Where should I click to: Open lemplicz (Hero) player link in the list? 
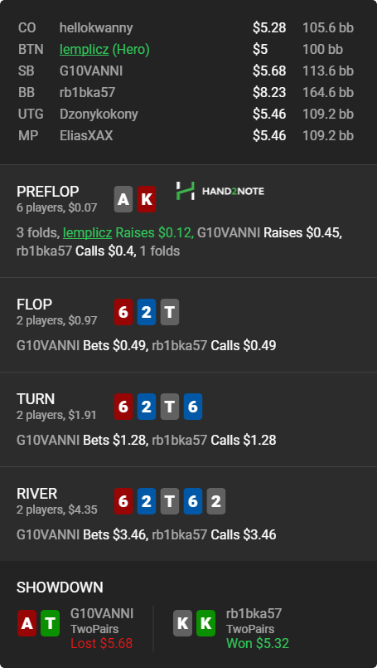[x=104, y=50]
